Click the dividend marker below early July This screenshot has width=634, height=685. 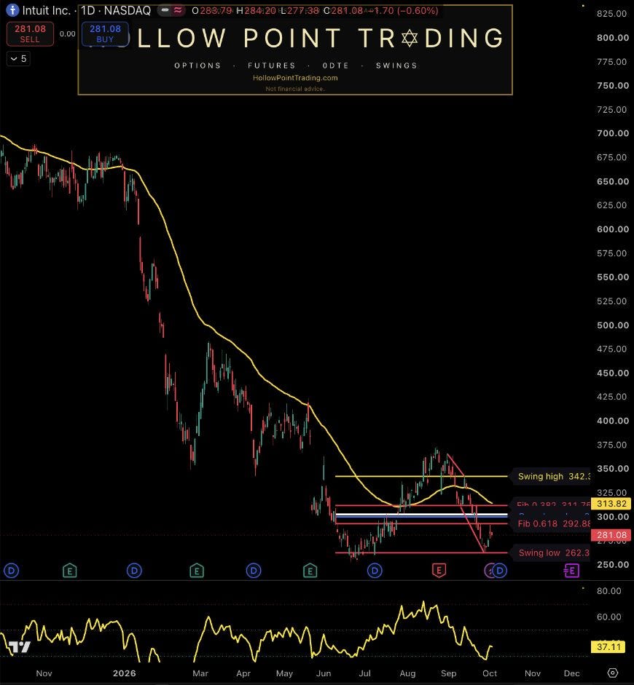point(375,570)
